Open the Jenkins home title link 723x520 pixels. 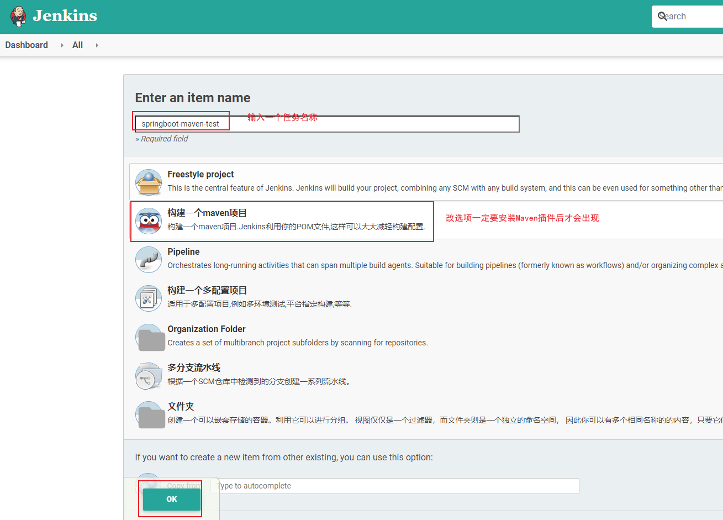pos(65,16)
